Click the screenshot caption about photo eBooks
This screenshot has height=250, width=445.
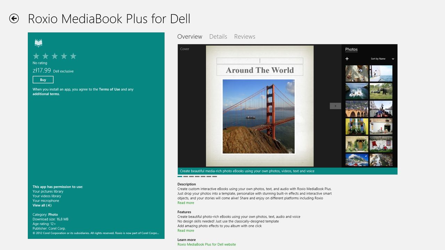tap(247, 171)
